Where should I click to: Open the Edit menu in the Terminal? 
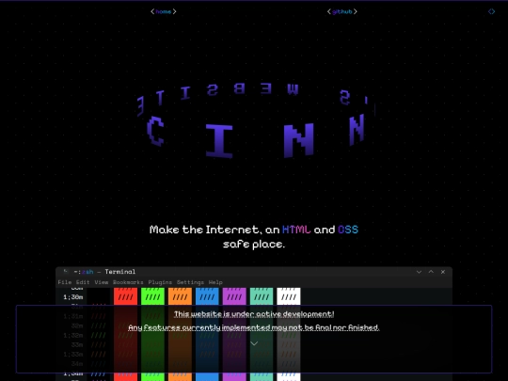coord(83,282)
